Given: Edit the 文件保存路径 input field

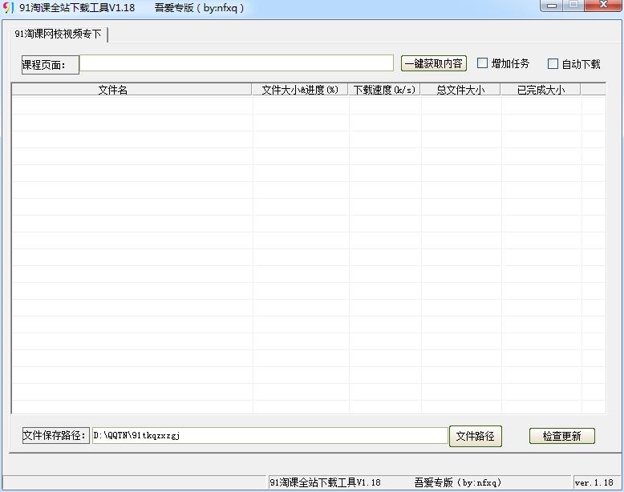Looking at the screenshot, I should tap(269, 436).
